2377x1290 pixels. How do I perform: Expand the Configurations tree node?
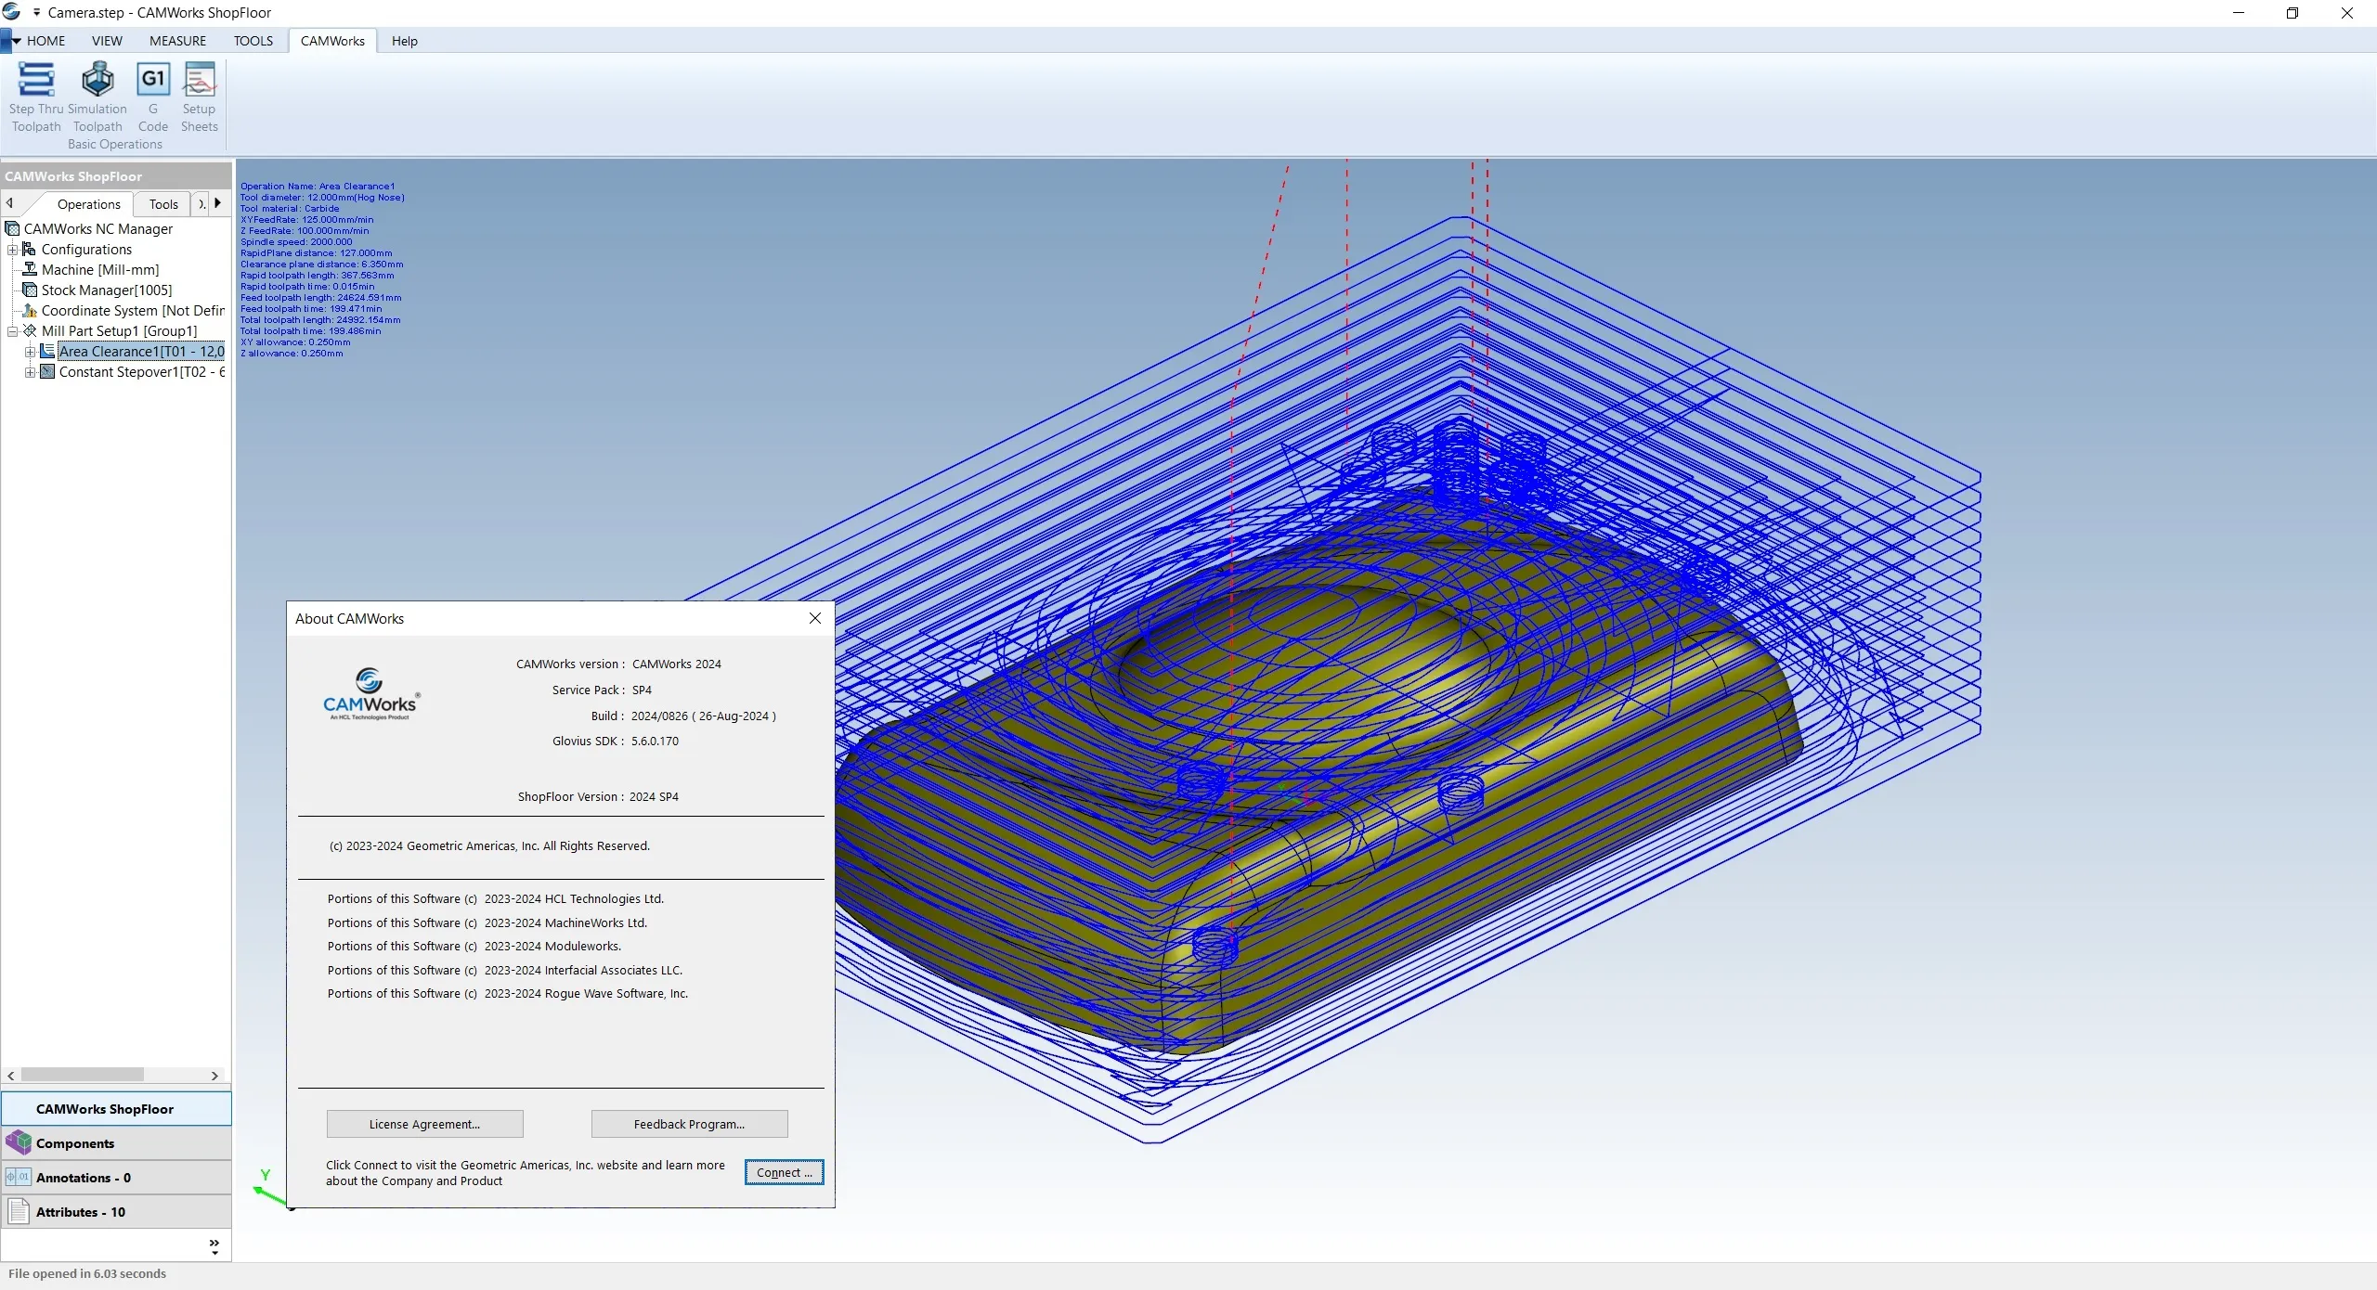(13, 250)
